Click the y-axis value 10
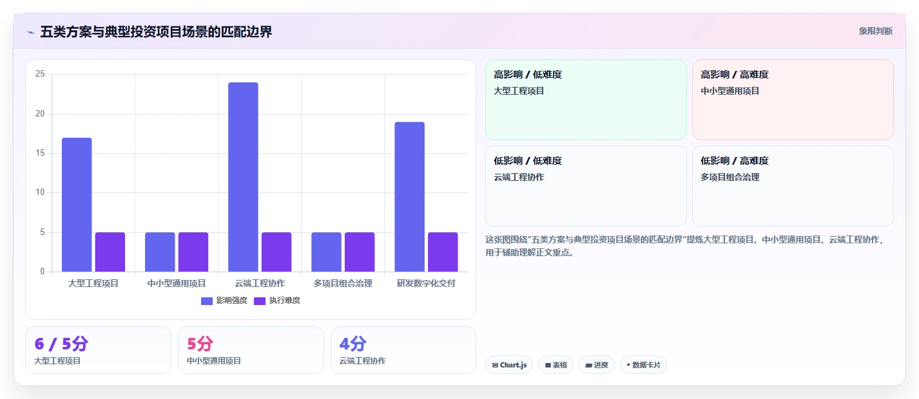Viewport: 919px width, 399px height. pos(40,192)
